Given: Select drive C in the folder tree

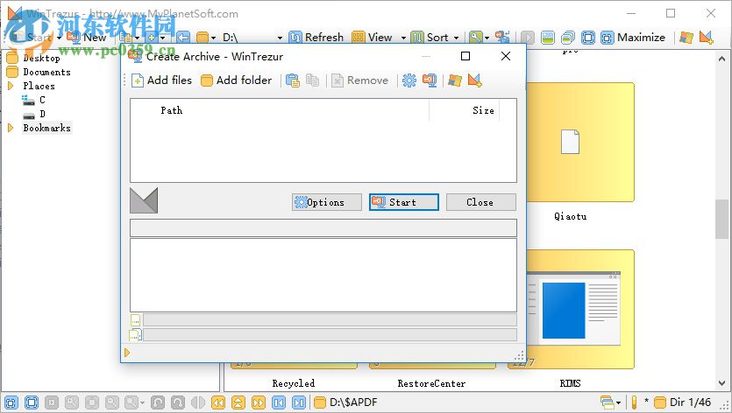Looking at the screenshot, I should click(x=42, y=100).
